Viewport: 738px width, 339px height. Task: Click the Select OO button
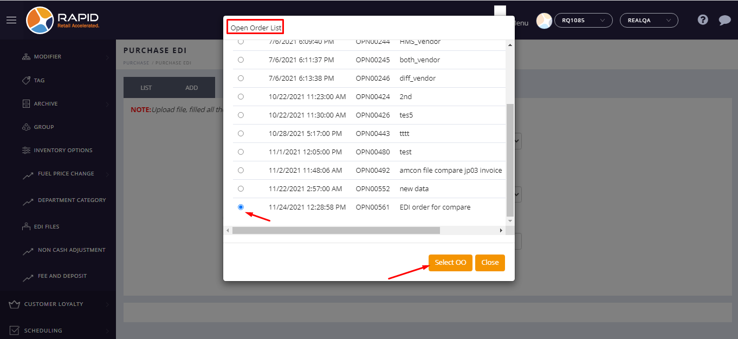pyautogui.click(x=450, y=263)
